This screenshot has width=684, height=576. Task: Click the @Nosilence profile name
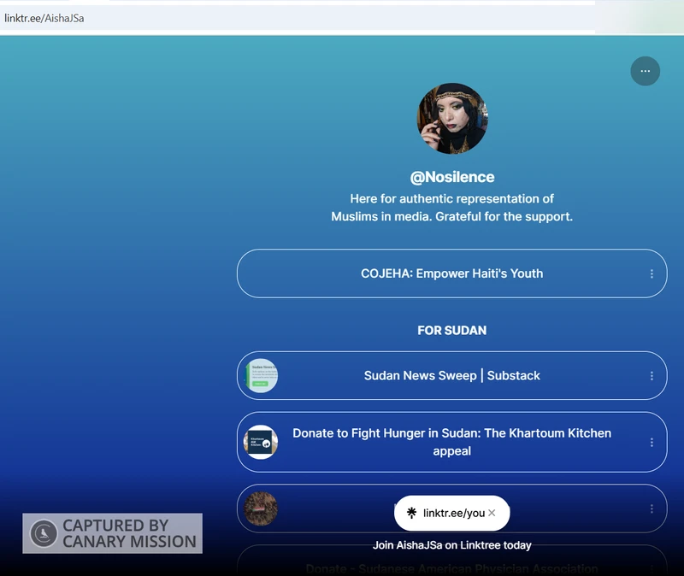coord(452,177)
